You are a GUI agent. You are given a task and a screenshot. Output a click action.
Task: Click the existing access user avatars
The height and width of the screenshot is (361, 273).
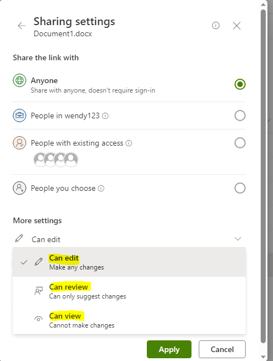tap(56, 160)
